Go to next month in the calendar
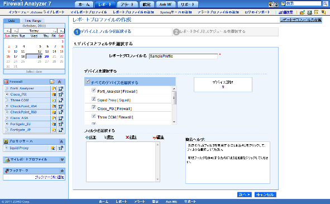The width and height of the screenshot is (330, 204). (54, 31)
